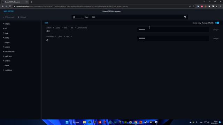Open Steam from the taskbar
Screen dimensions: 223x125
pos(146,122)
